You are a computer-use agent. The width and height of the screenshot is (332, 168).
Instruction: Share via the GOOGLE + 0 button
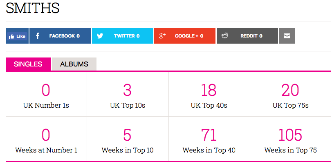click(189, 36)
